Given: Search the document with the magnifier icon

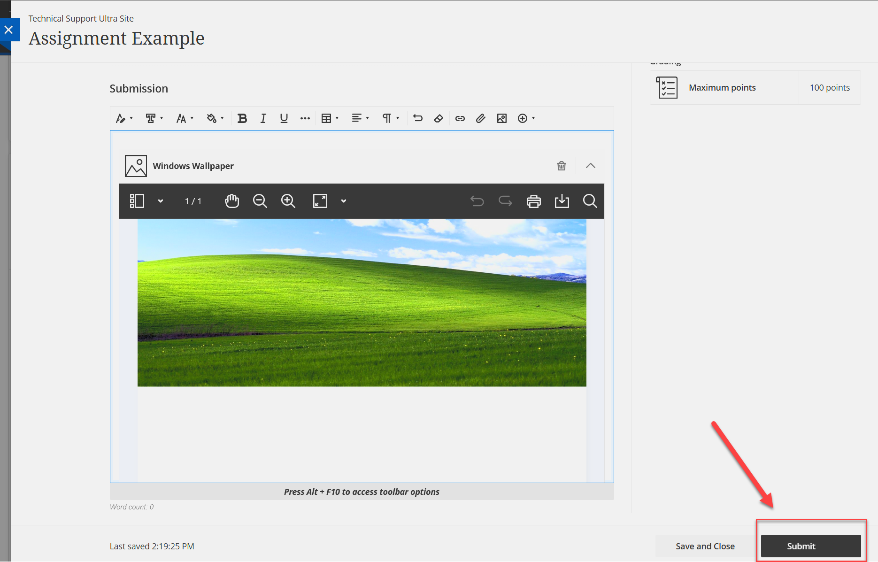Looking at the screenshot, I should pos(590,201).
